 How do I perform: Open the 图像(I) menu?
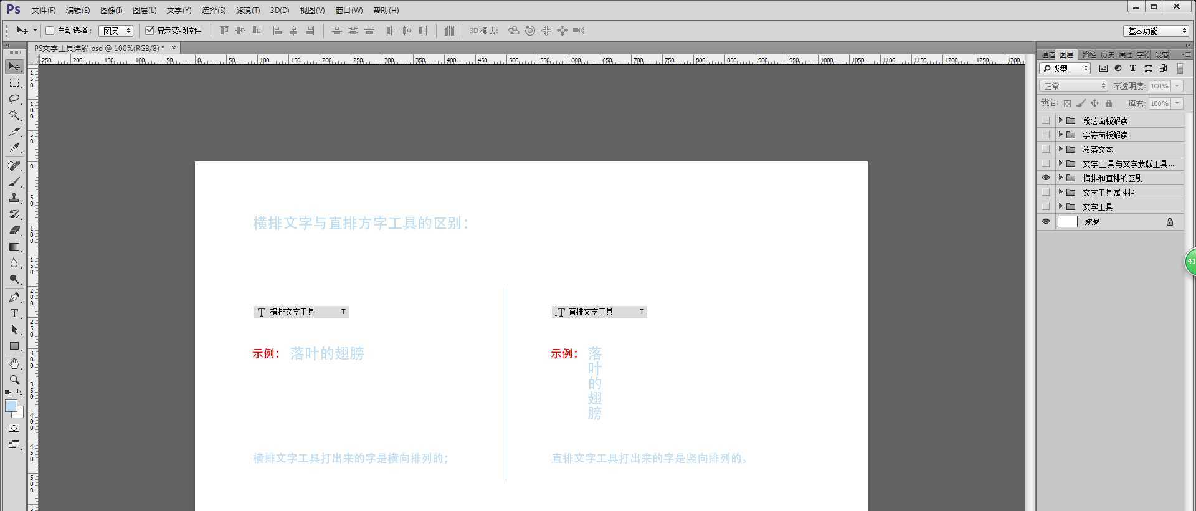pyautogui.click(x=111, y=11)
